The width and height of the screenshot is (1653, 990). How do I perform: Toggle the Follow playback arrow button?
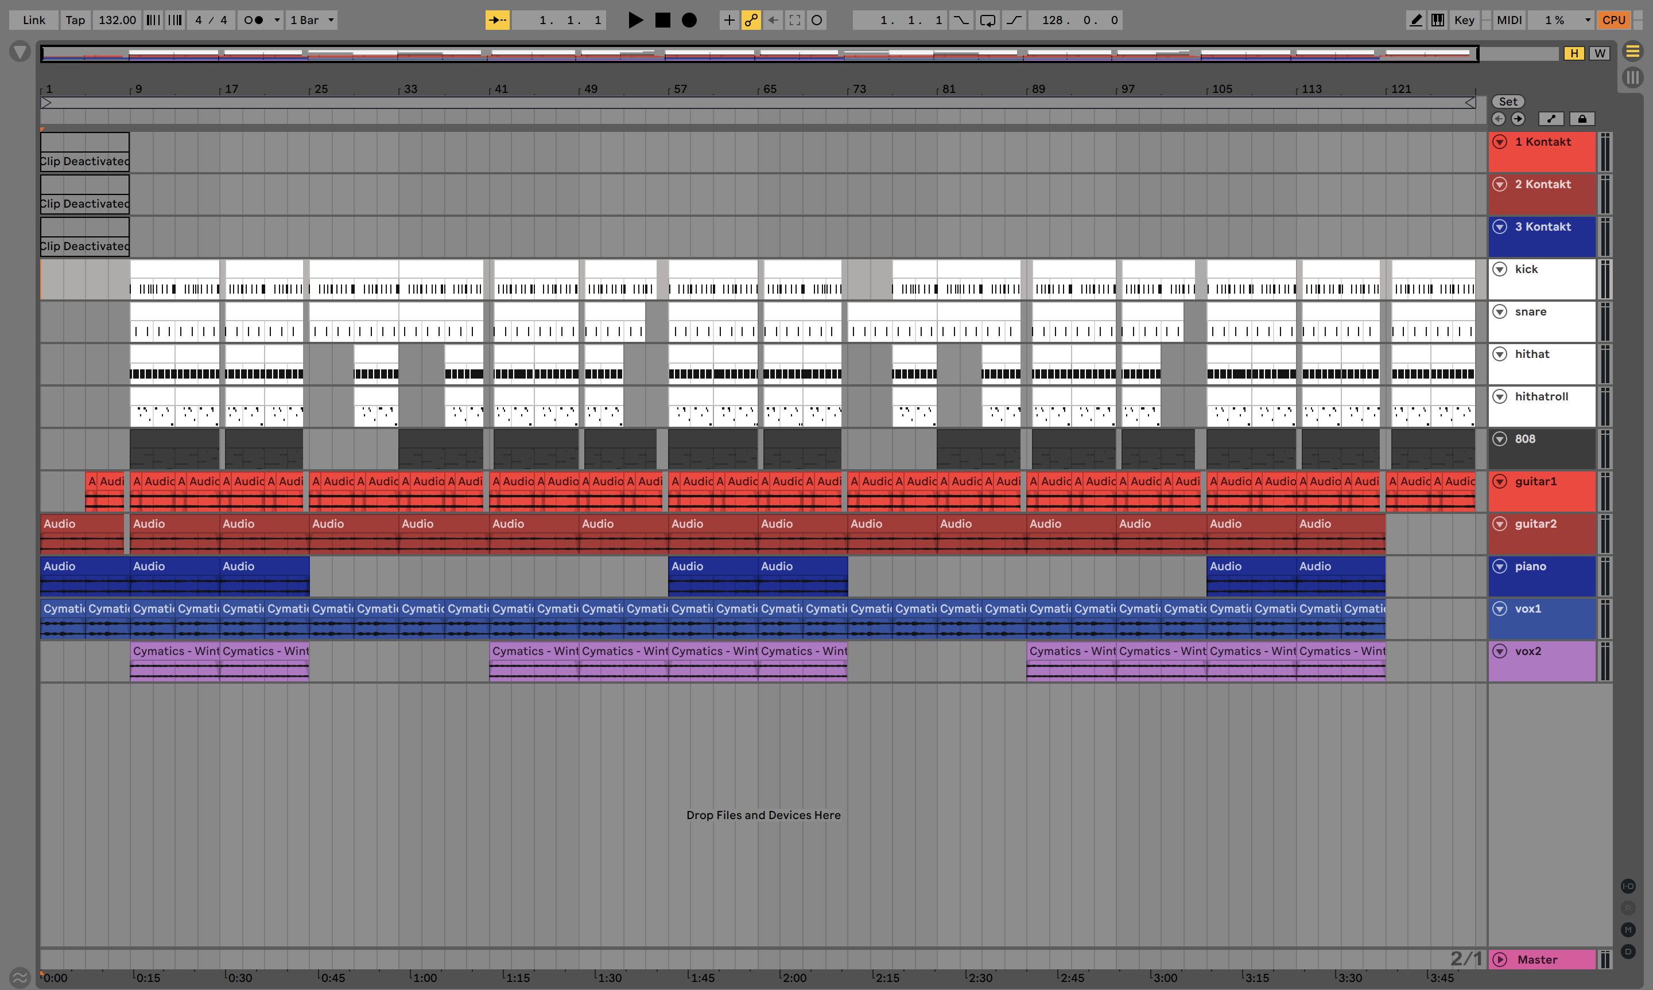point(497,20)
